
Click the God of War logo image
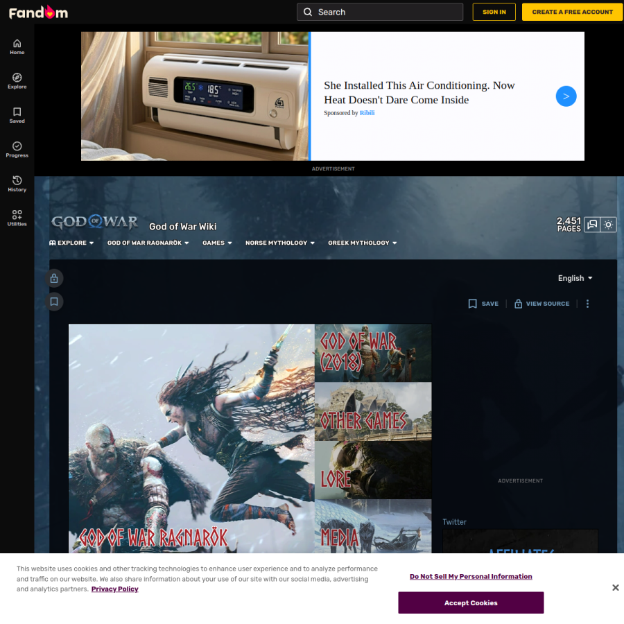95,222
